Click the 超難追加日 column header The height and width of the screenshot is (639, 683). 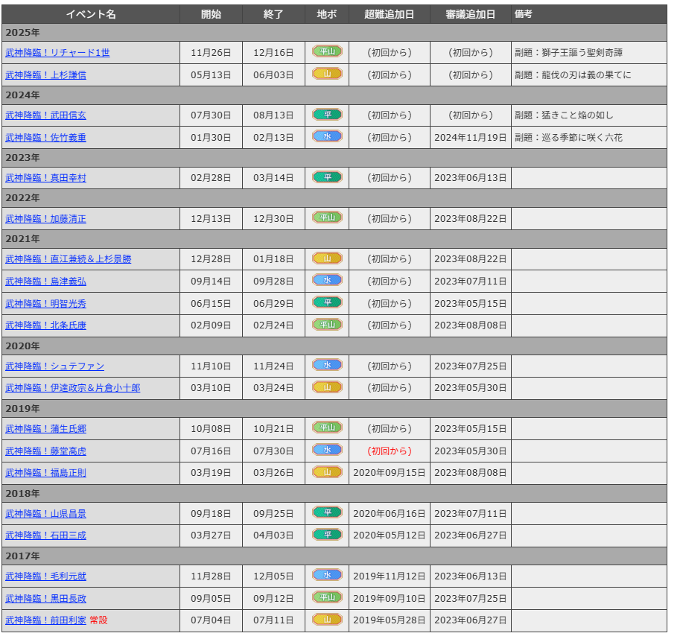(389, 14)
